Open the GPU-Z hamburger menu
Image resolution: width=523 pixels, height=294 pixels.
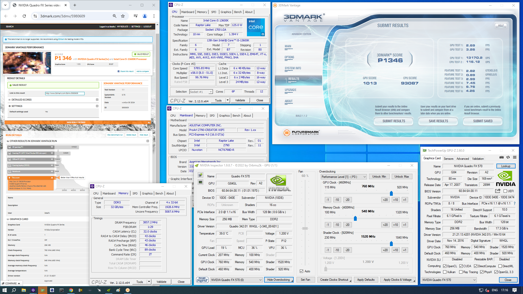point(515,157)
